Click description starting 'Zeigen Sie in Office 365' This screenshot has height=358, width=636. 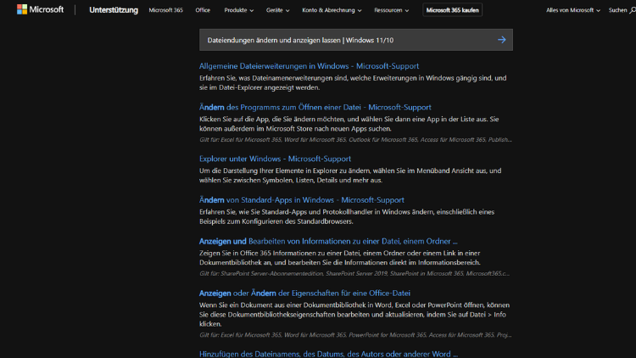click(x=340, y=258)
